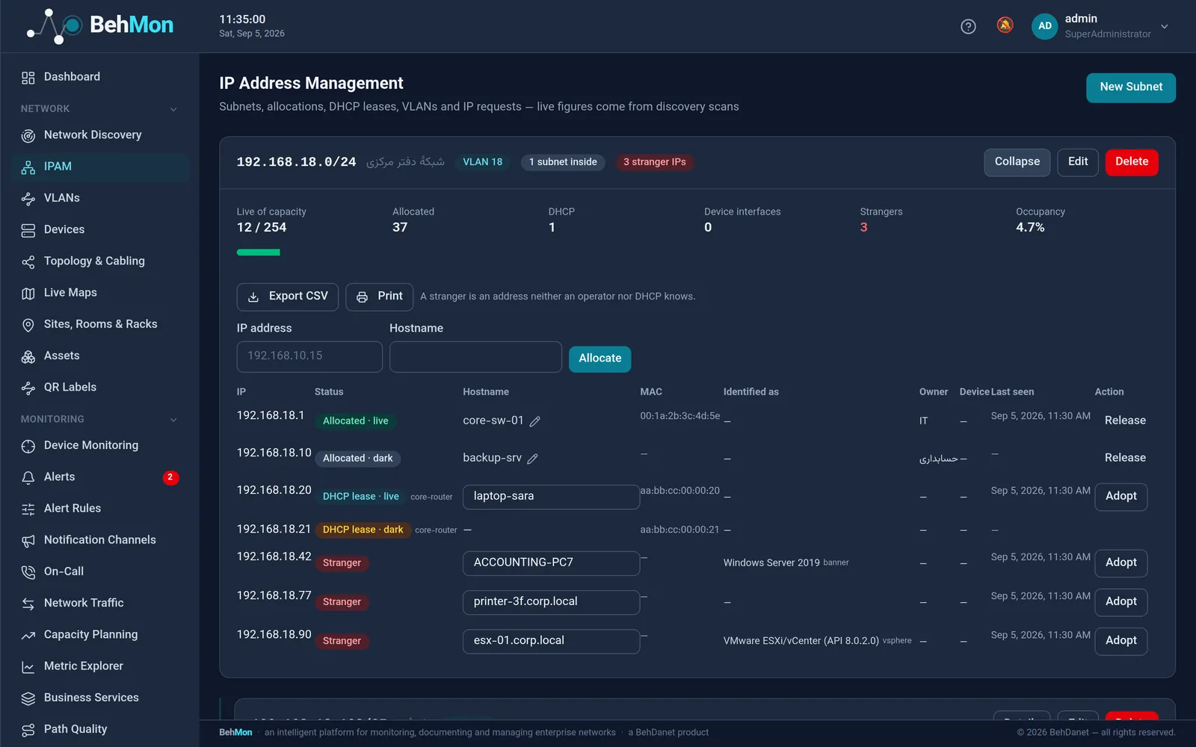Click Windows Server 2019 identification text
The image size is (1196, 747).
tap(771, 563)
